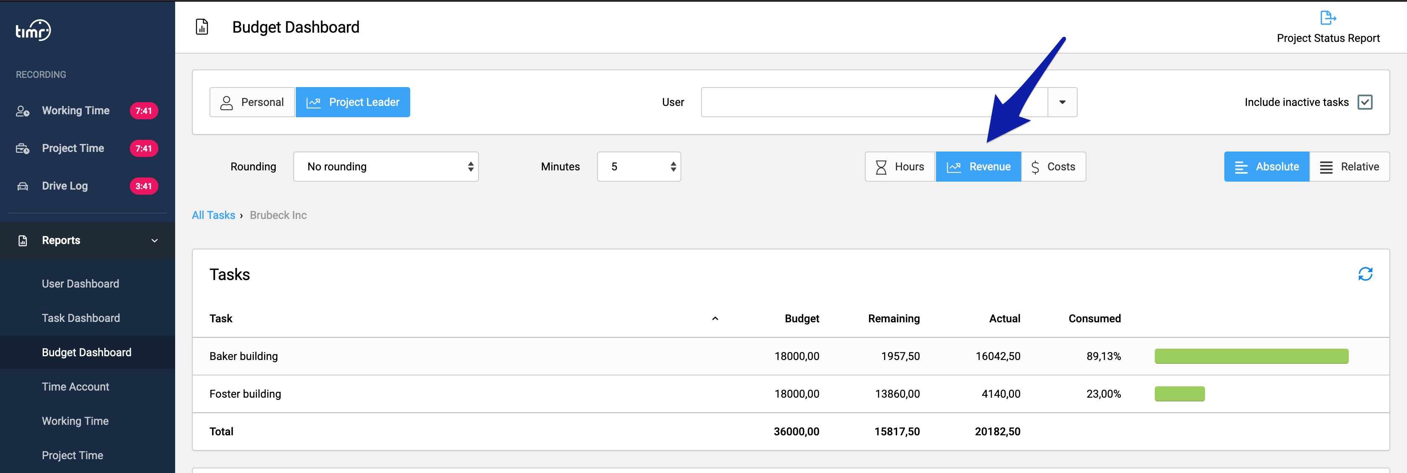
Task: Click the person icon on Personal
Action: point(226,103)
